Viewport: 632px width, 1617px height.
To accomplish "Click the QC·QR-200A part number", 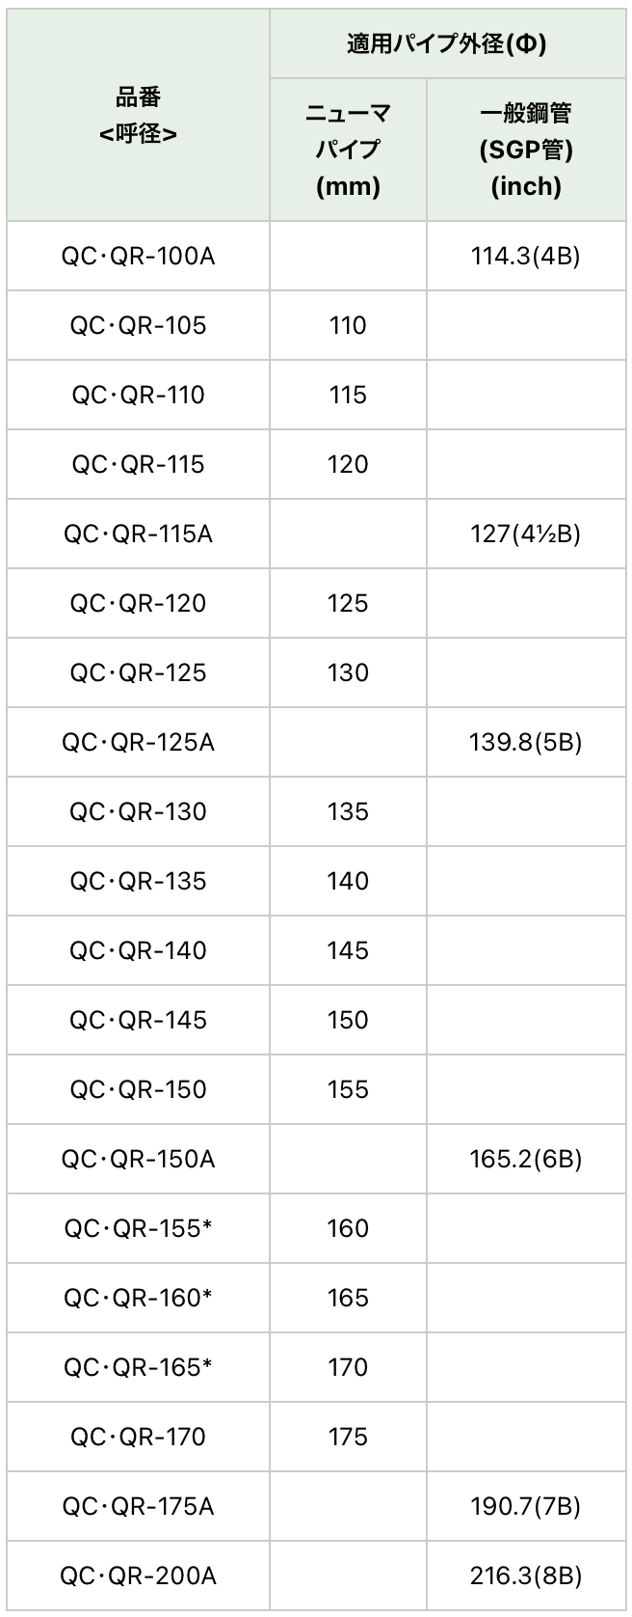I will click(x=138, y=1576).
